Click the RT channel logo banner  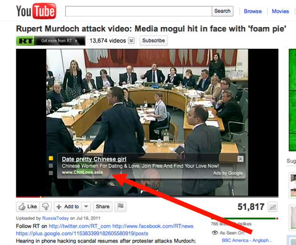point(51,41)
